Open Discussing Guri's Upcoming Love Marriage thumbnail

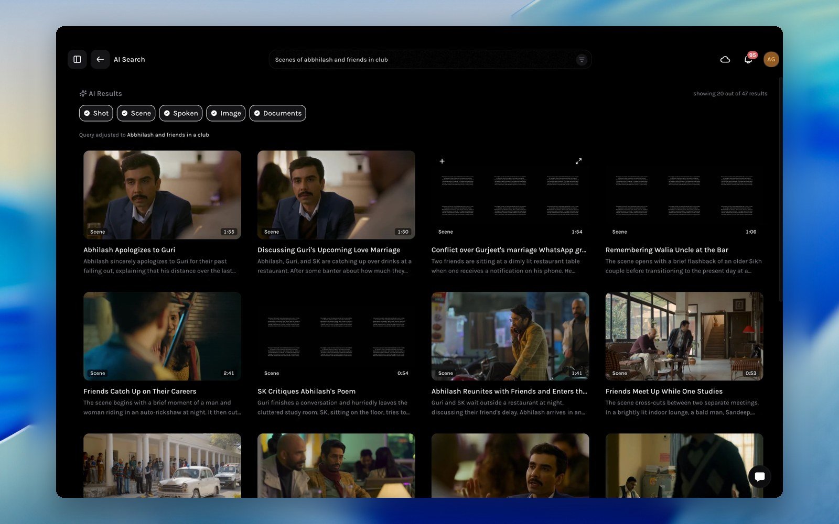tap(336, 195)
